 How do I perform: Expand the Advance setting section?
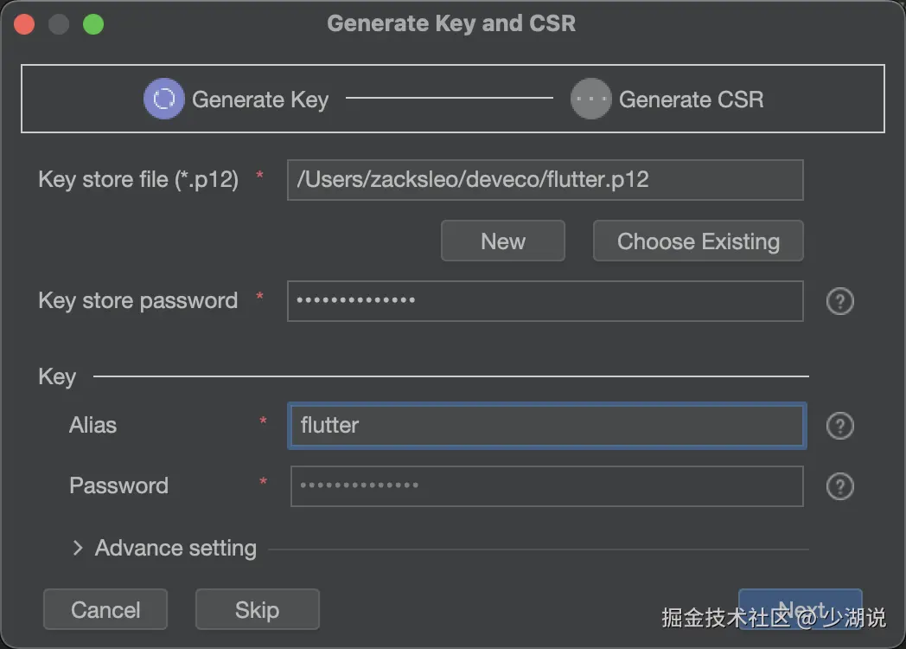coord(79,548)
